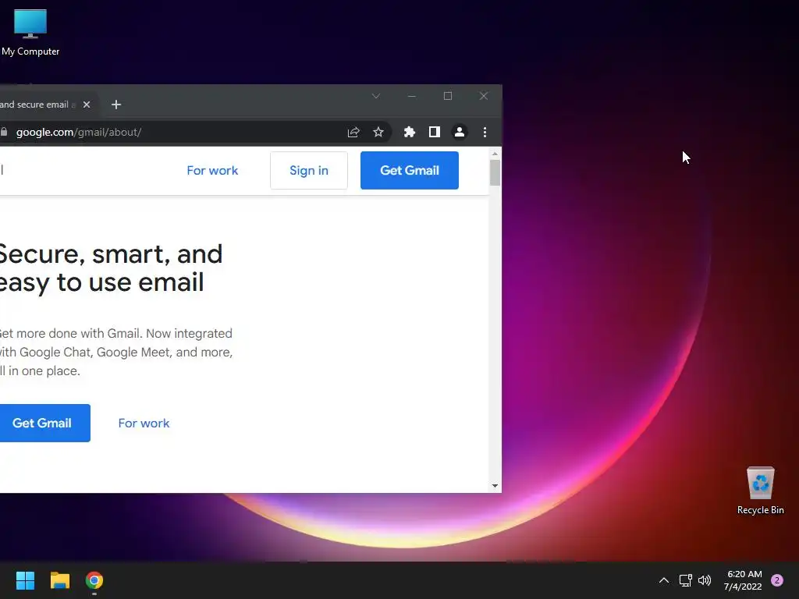Click the page scrollbar down arrow

coord(495,486)
